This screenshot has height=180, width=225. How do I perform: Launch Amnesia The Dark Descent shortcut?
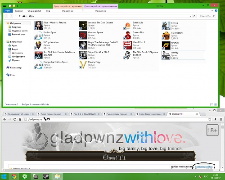coord(96,25)
